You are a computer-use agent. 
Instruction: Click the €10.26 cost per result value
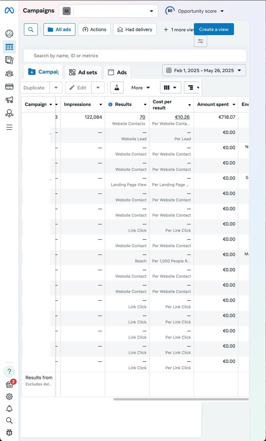(182, 117)
